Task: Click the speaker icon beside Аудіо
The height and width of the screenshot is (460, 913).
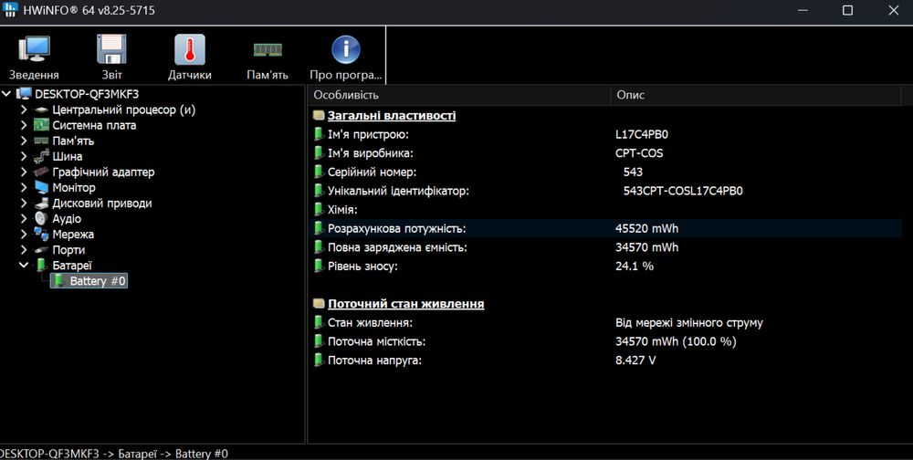Action: coord(41,218)
